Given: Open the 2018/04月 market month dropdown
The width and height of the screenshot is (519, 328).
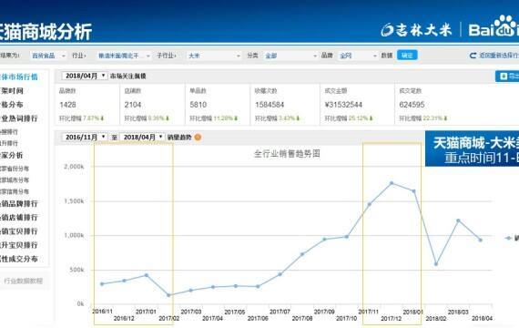Looking at the screenshot, I should 85,76.
